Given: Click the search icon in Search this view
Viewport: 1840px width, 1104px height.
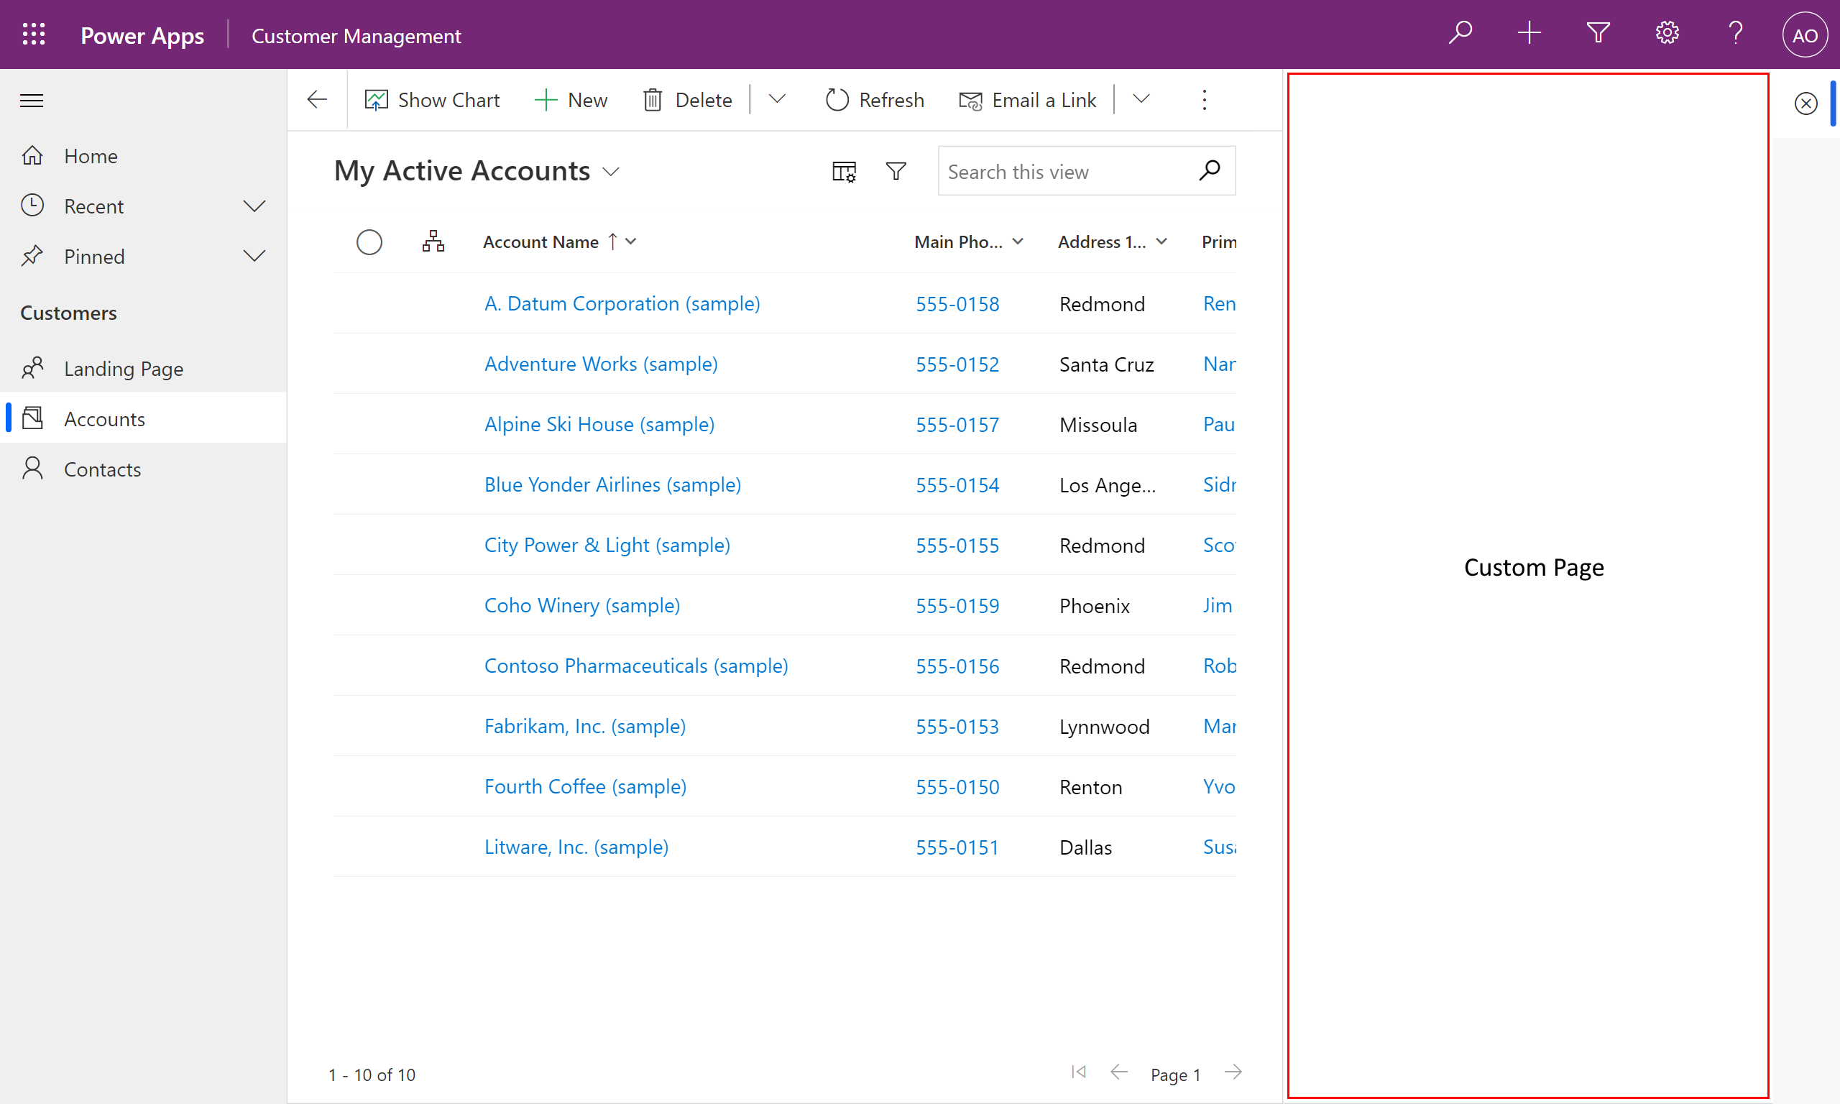Looking at the screenshot, I should [1210, 171].
